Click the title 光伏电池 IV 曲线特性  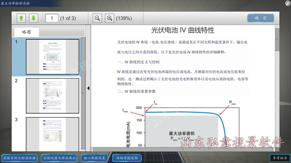tap(183, 30)
